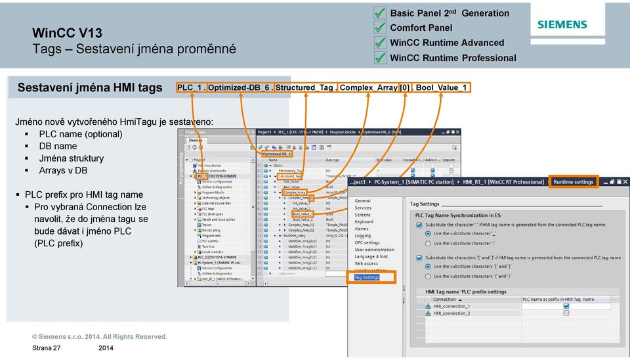630x360 pixels.
Task: Select General in runtime settings list
Action: 362,201
